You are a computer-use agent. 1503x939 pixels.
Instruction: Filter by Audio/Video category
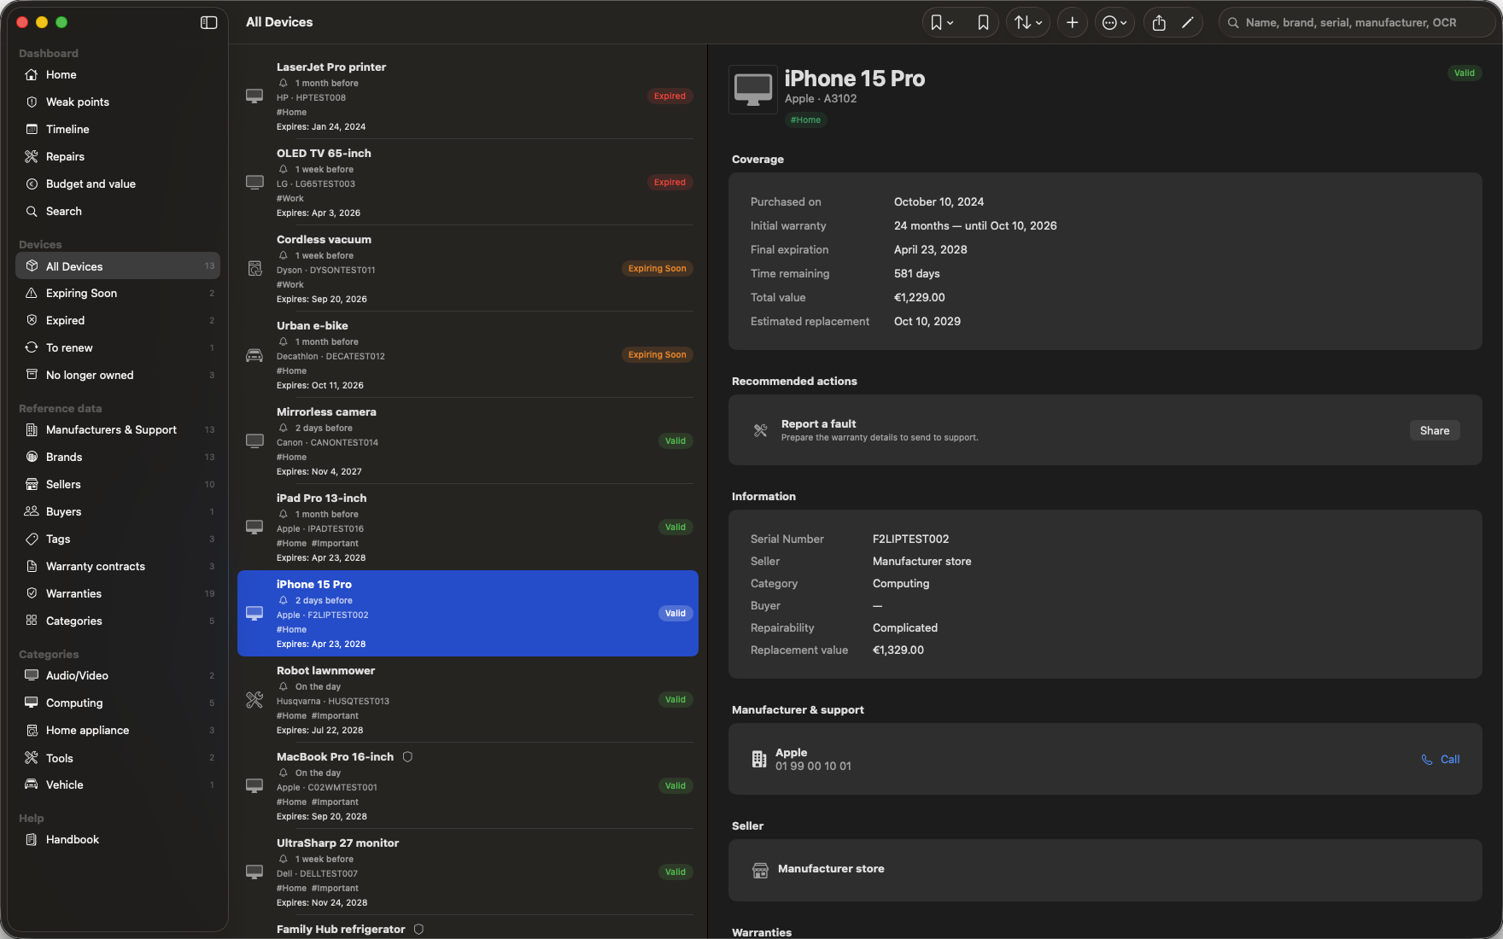click(x=118, y=676)
